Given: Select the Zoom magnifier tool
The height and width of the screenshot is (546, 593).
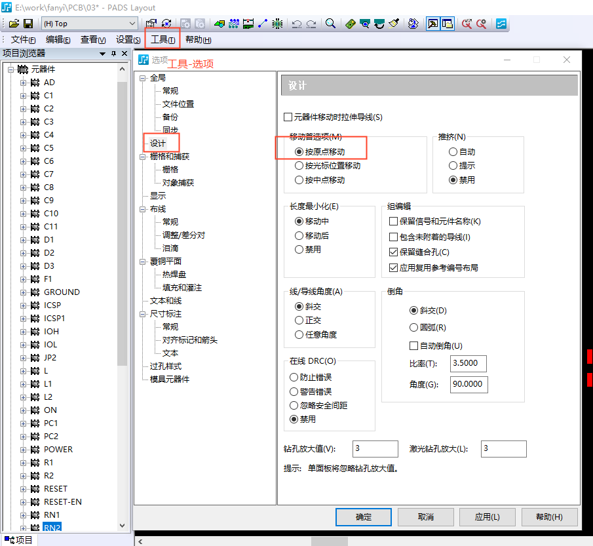Looking at the screenshot, I should coord(330,23).
